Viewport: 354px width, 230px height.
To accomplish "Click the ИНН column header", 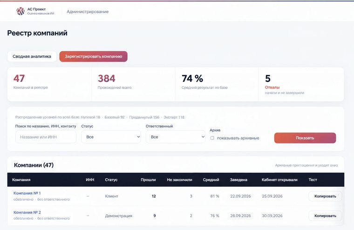I will [x=90, y=180].
